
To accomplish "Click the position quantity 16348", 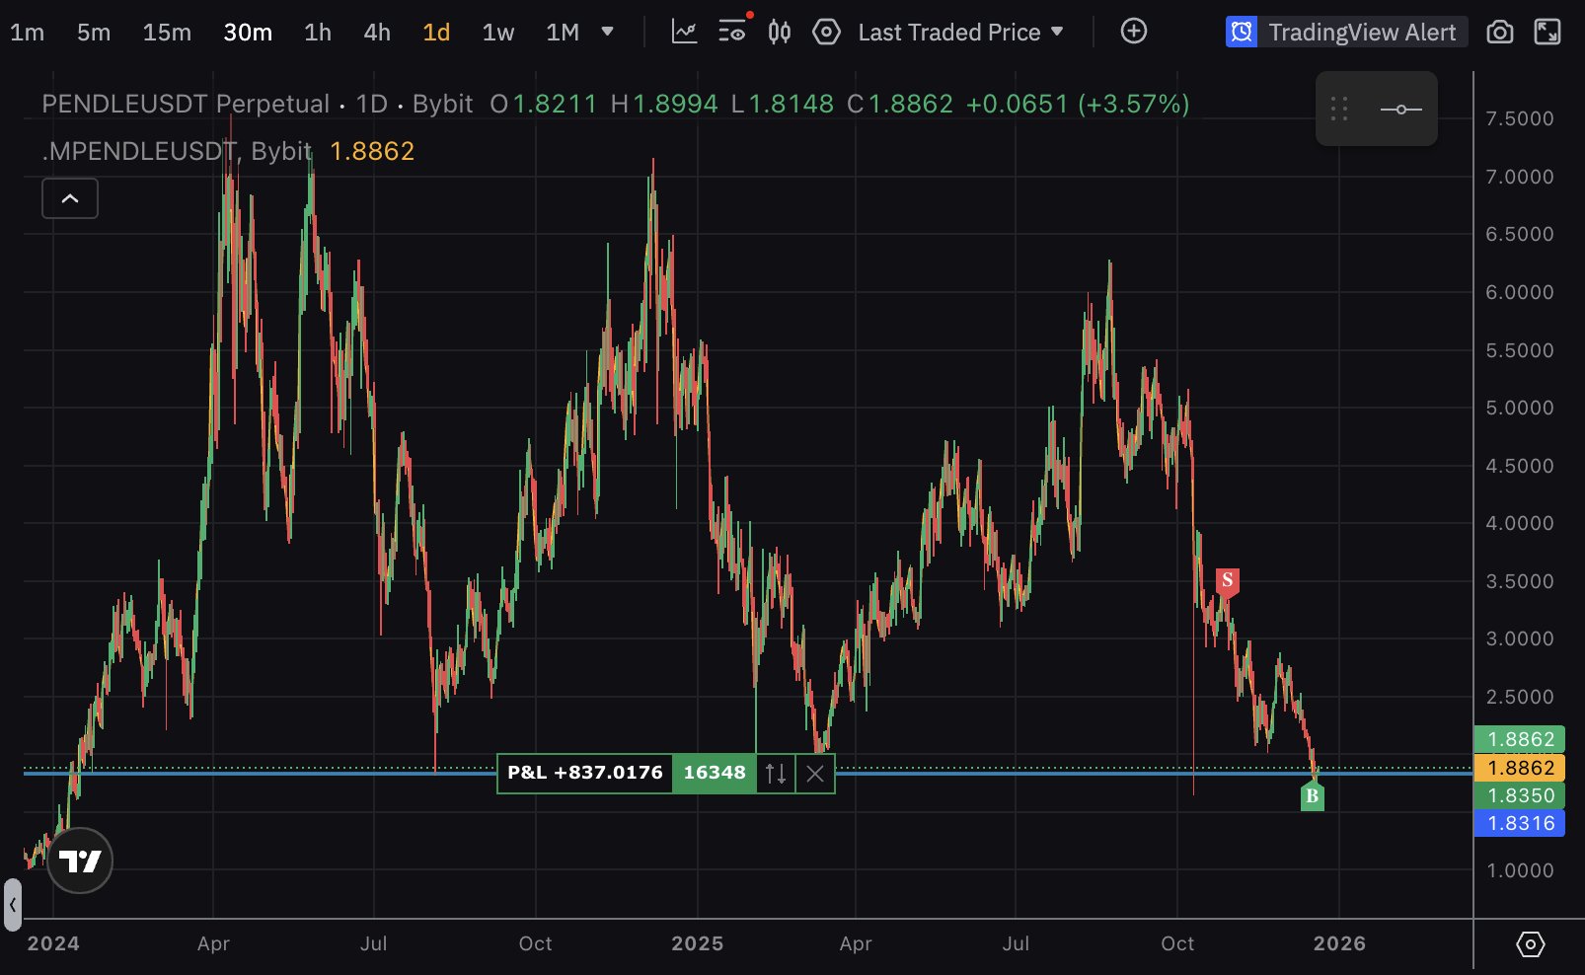I will [715, 773].
